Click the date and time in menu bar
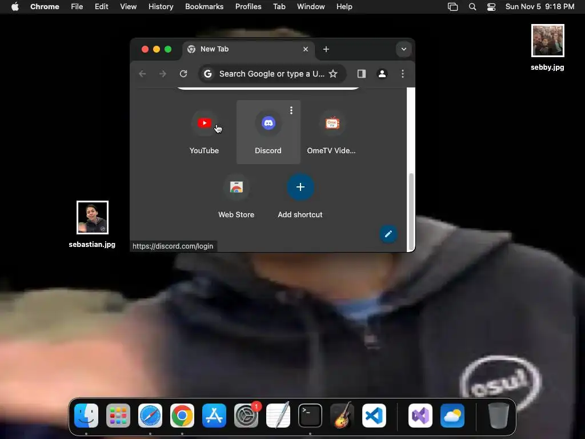585x439 pixels. (540, 7)
